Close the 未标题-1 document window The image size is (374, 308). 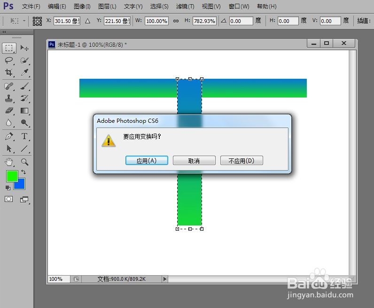pos(344,44)
